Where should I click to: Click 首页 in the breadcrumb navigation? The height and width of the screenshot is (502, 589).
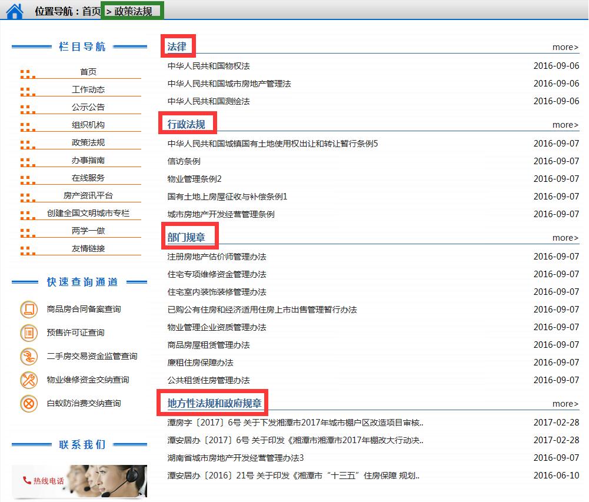coord(91,11)
